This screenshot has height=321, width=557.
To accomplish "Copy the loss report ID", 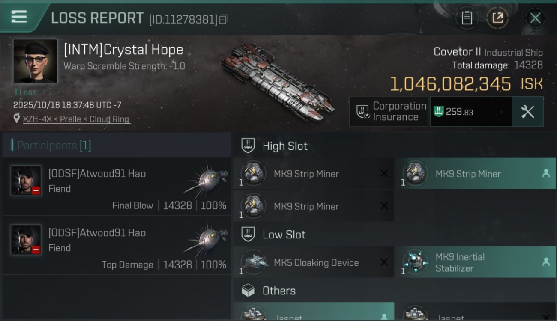I will click(x=223, y=19).
